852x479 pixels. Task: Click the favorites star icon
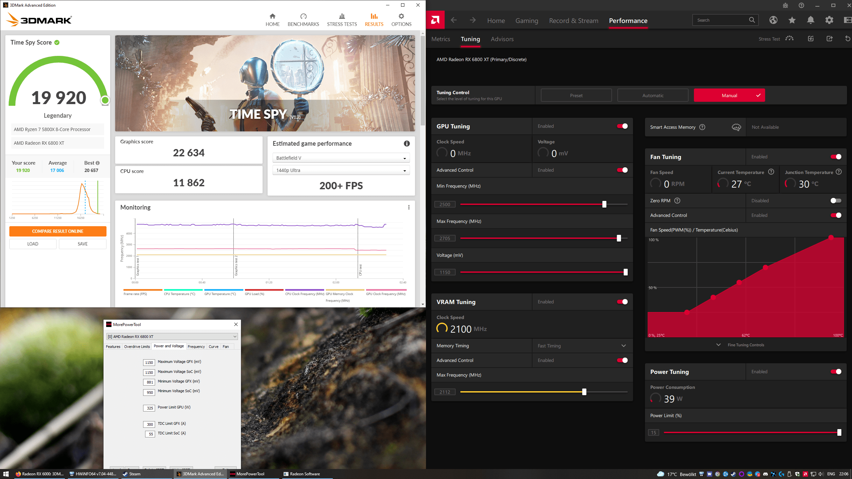click(x=792, y=20)
